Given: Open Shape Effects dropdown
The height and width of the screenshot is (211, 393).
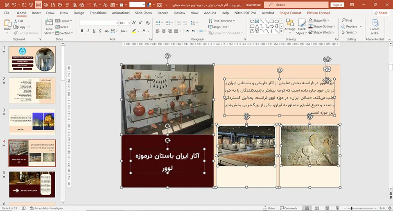Looking at the screenshot, I should 321,32.
